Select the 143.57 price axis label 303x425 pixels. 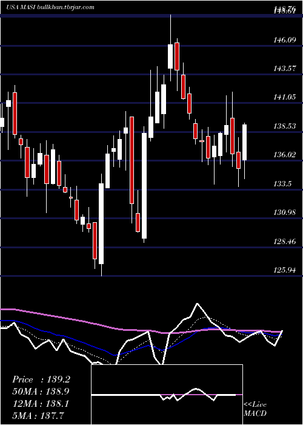click(284, 69)
